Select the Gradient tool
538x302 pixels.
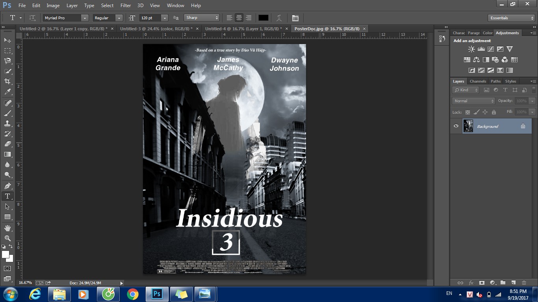(x=7, y=154)
